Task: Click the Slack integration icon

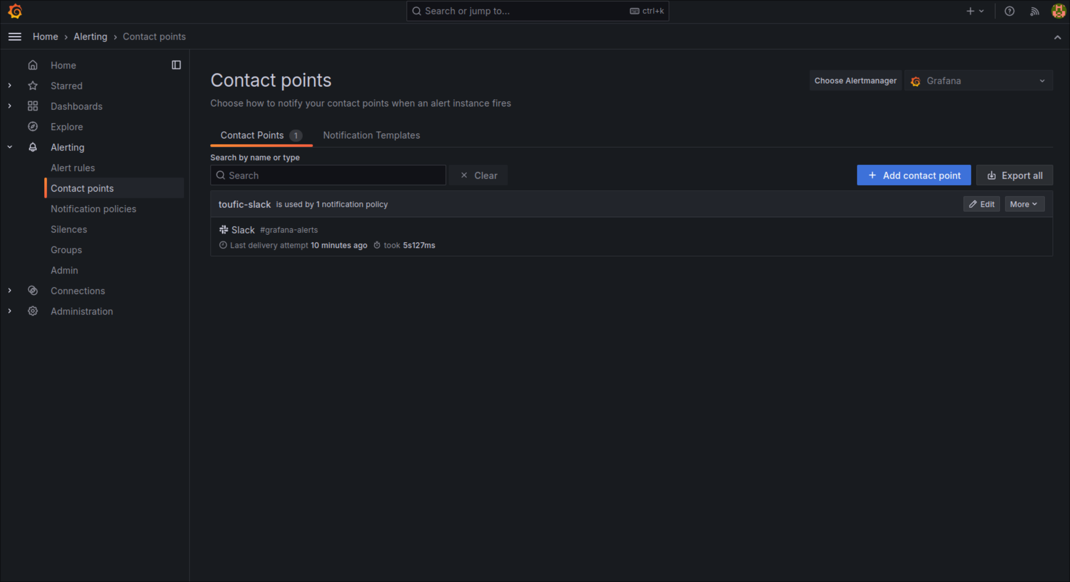Action: tap(223, 229)
